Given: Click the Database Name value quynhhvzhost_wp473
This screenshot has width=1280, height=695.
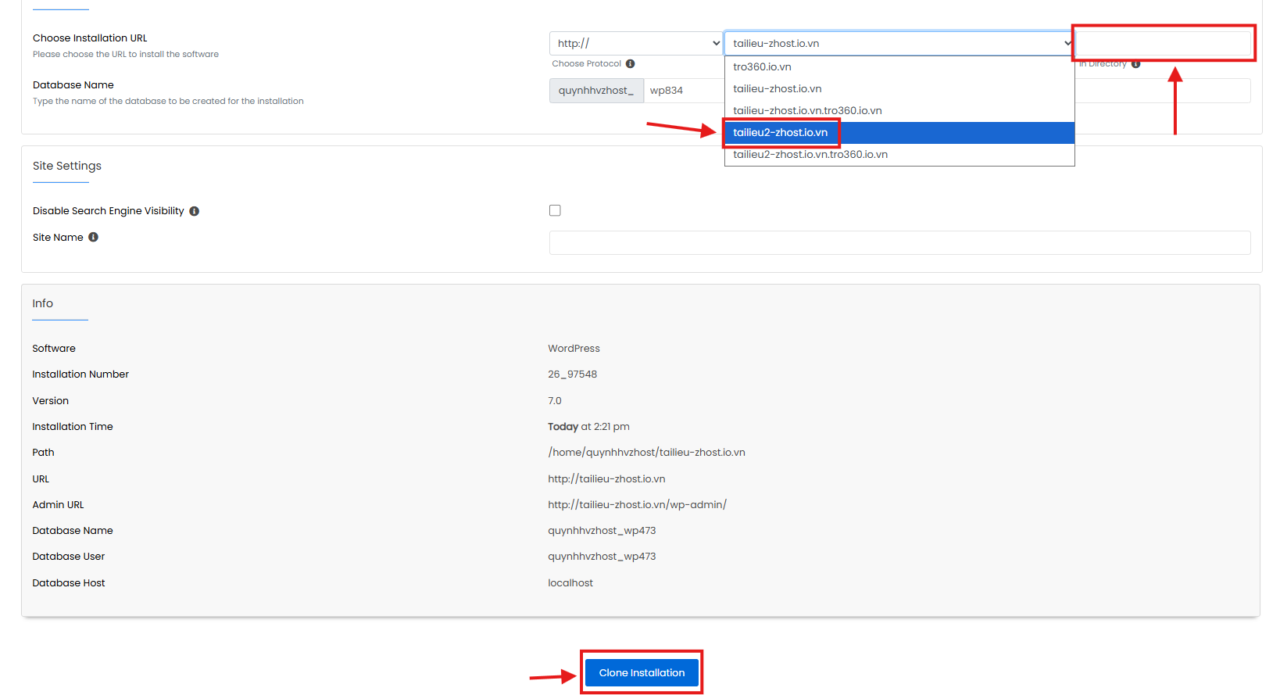Looking at the screenshot, I should pyautogui.click(x=602, y=530).
